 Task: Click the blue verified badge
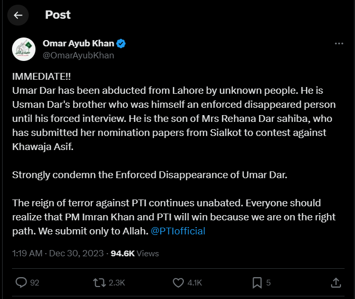[x=121, y=44]
